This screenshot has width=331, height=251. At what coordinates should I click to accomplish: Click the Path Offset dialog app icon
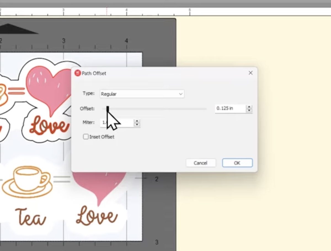[78, 73]
